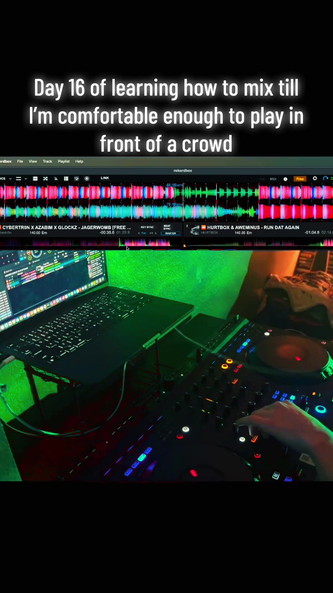Screen dimensions: 333x593
Task: Select the two-deck horizontal layout icon
Action: [x=18, y=179]
